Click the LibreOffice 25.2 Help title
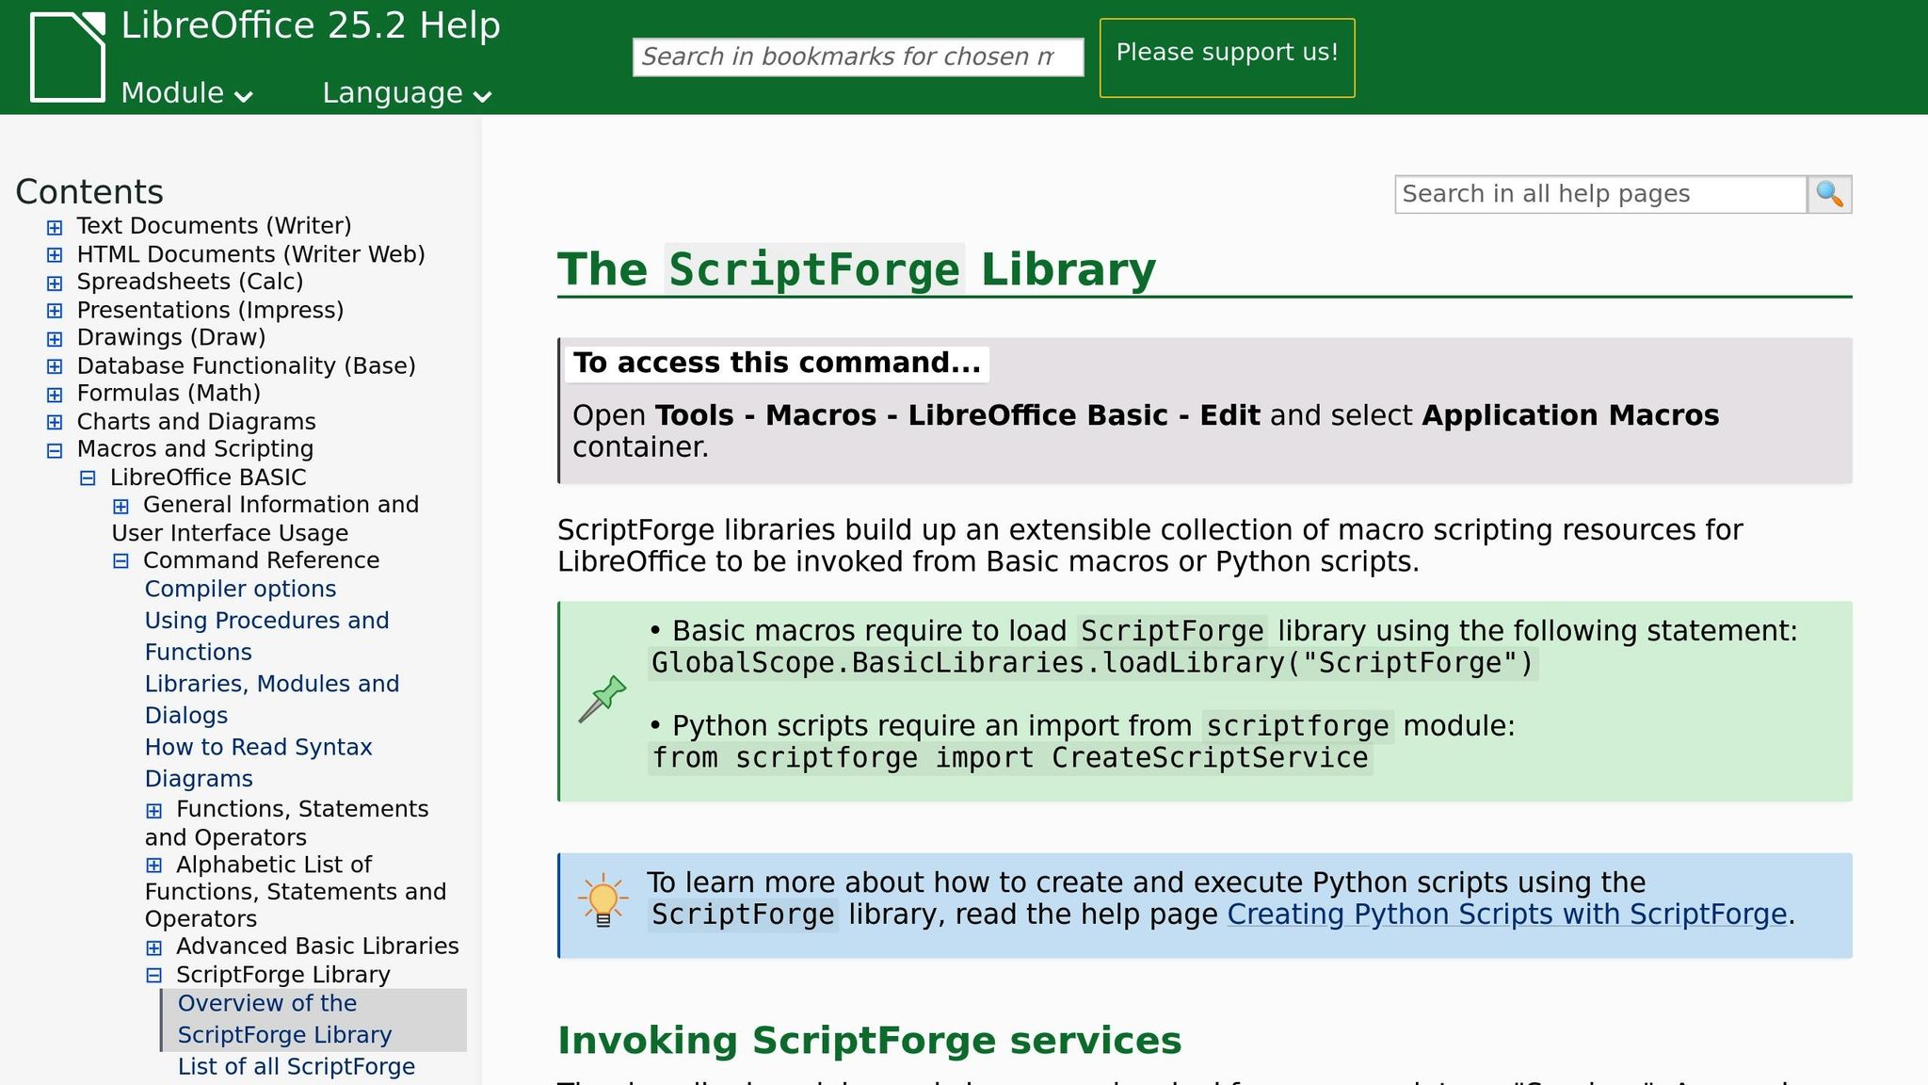This screenshot has width=1928, height=1085. tap(311, 25)
